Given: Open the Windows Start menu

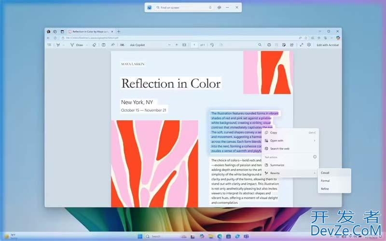Looking at the screenshot, I should [x=140, y=237].
